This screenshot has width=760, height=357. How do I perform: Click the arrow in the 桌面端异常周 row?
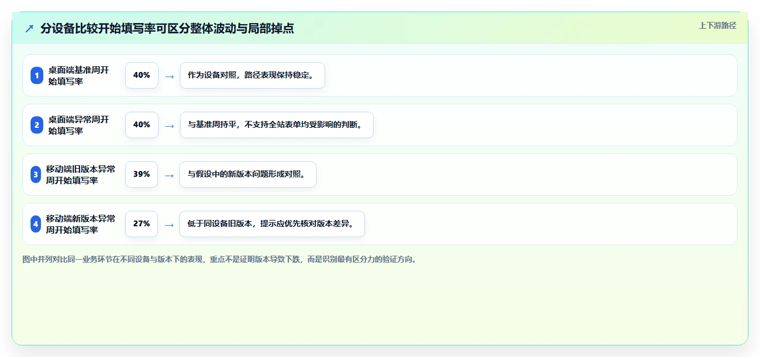pos(170,126)
